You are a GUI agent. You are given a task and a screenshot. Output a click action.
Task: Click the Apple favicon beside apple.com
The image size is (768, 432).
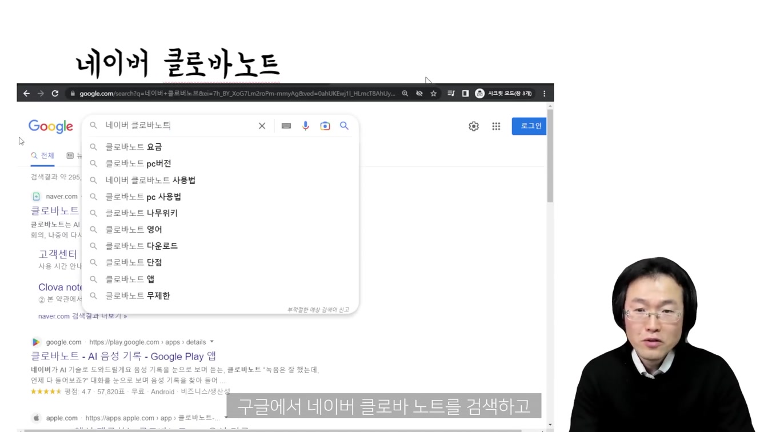[x=36, y=418]
